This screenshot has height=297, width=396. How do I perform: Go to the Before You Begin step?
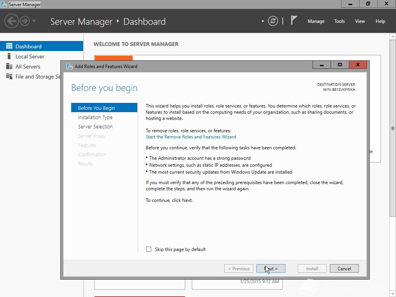(104, 108)
